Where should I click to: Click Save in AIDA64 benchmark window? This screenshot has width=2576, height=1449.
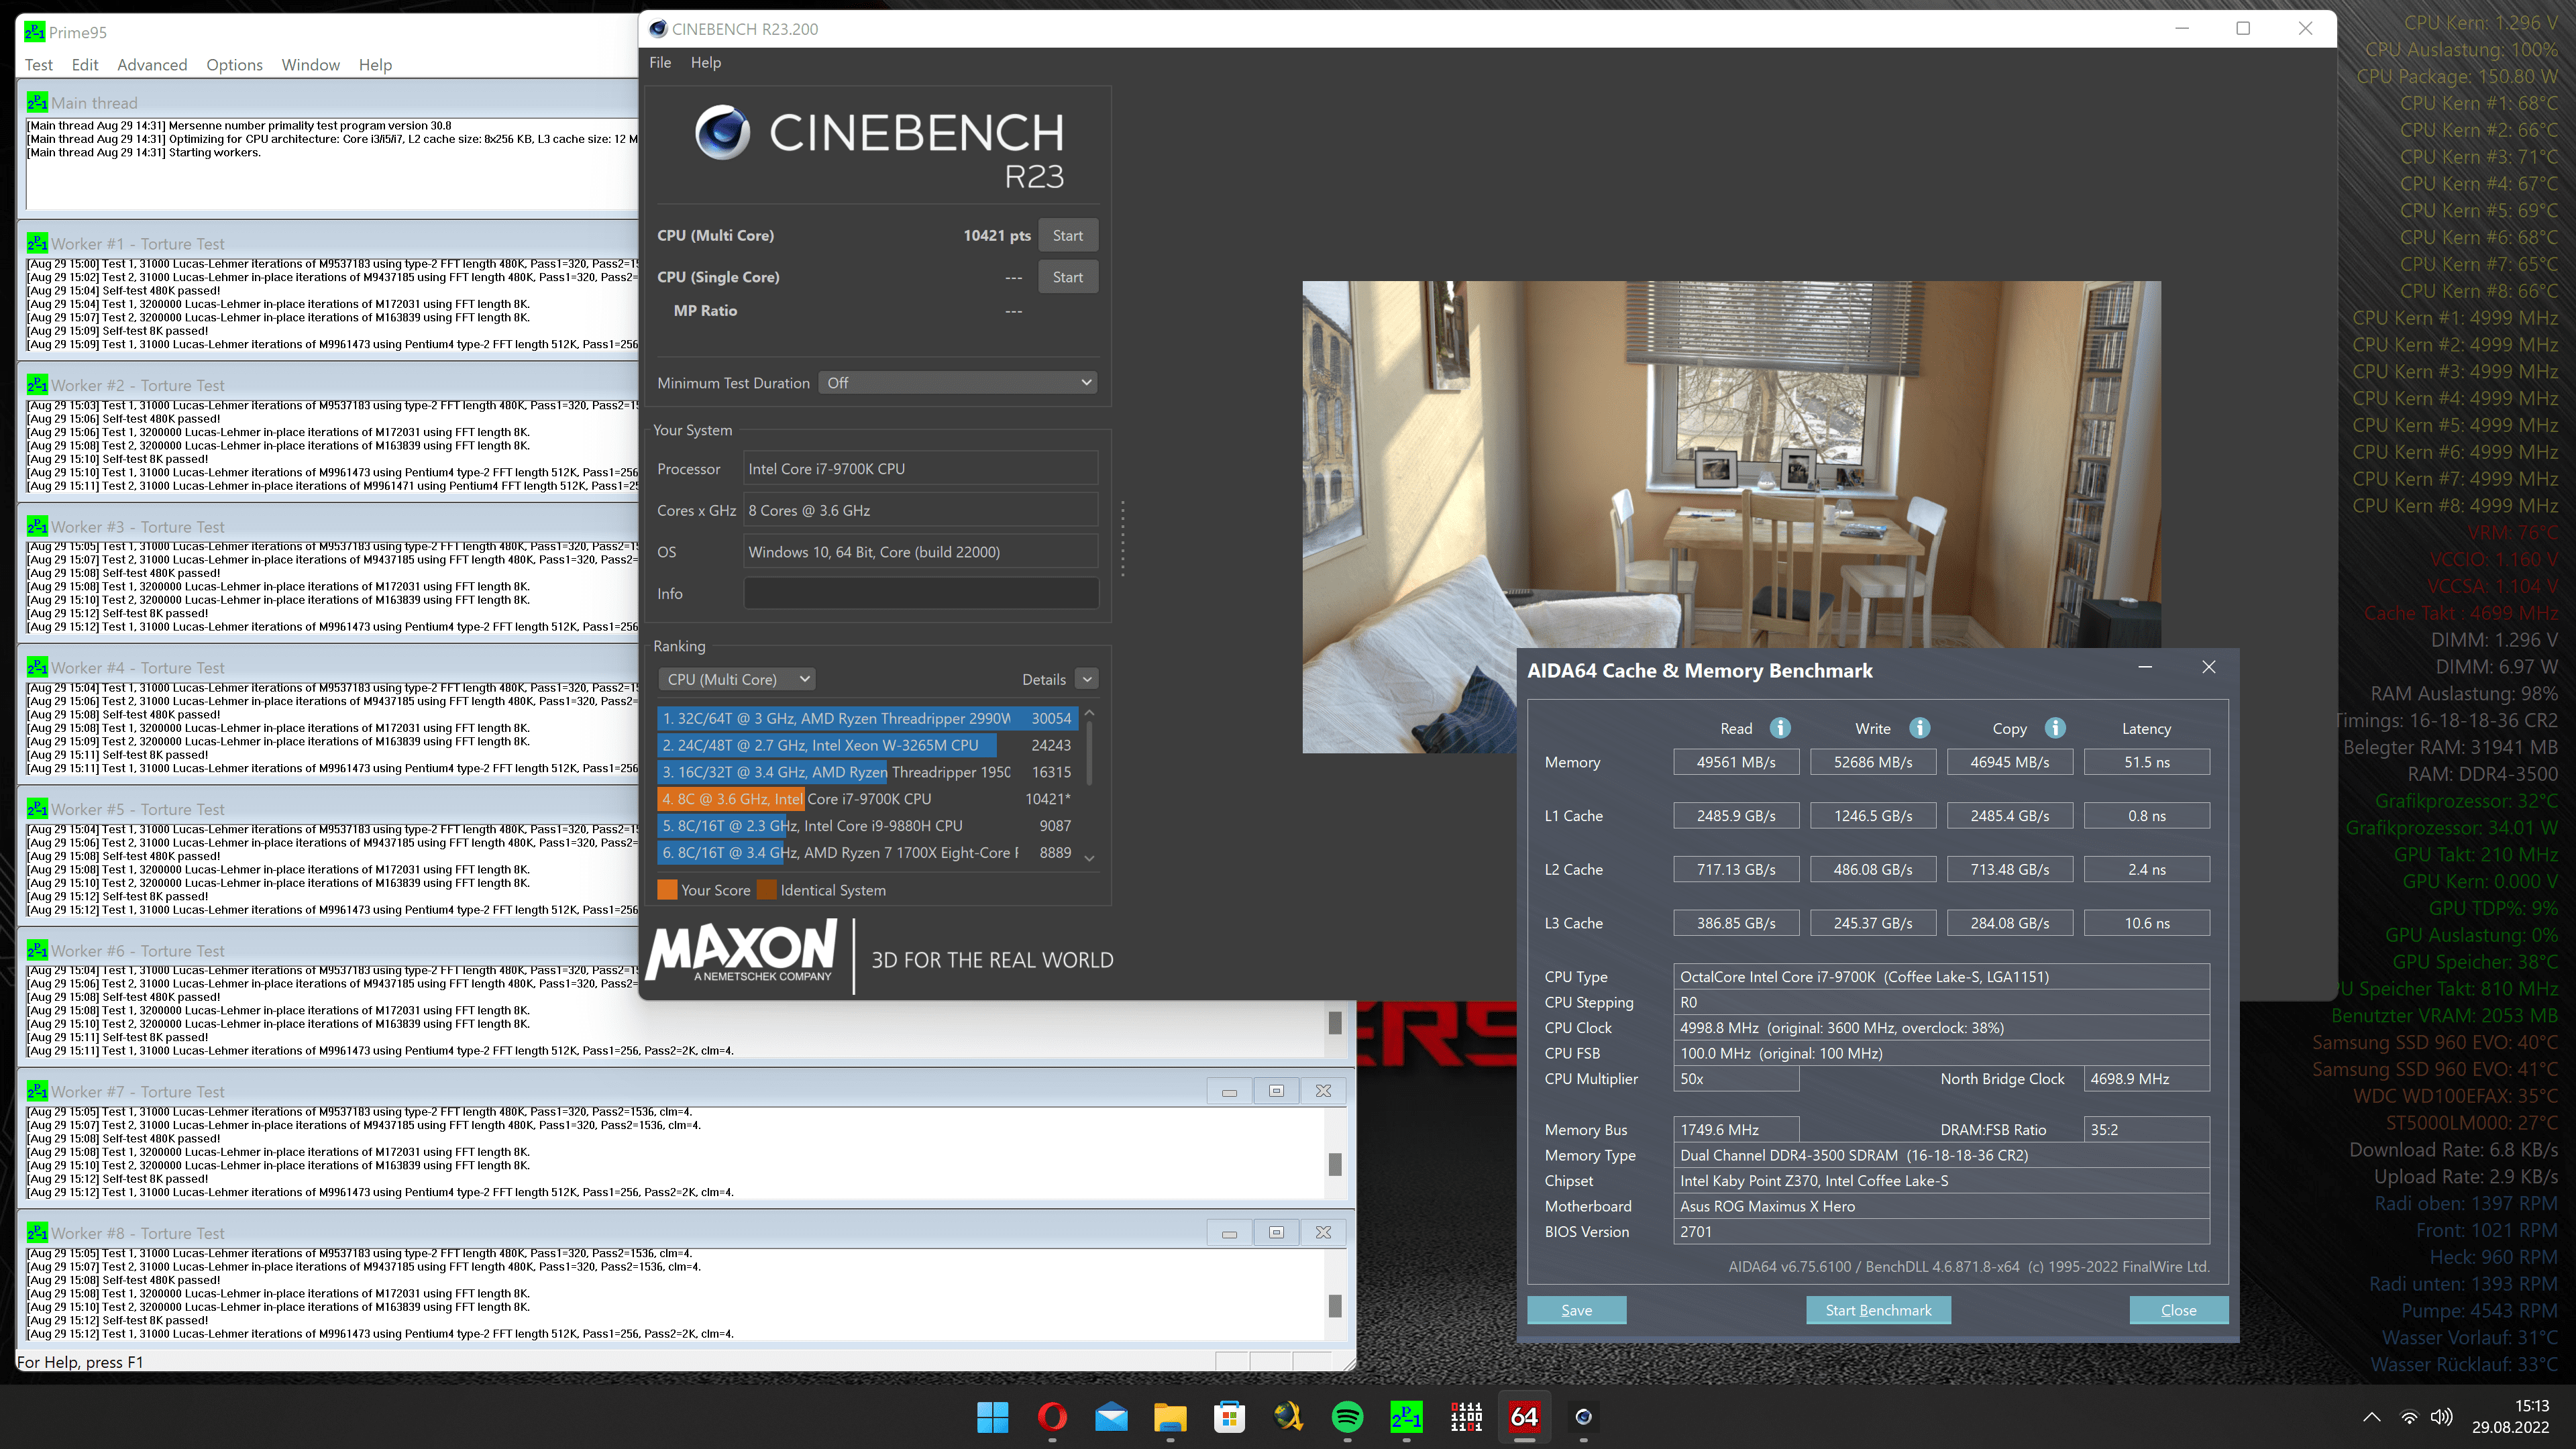coord(1576,1310)
